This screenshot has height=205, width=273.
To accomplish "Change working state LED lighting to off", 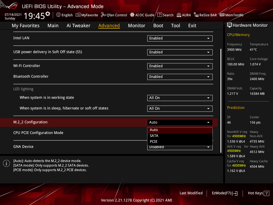I will click(180, 98).
